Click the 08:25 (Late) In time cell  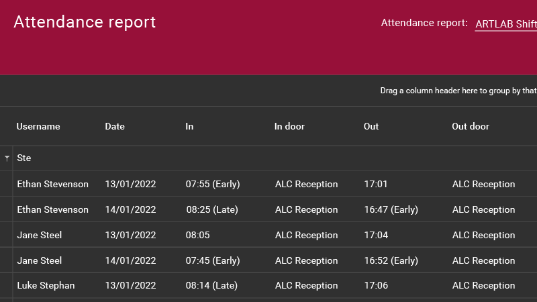click(x=212, y=209)
